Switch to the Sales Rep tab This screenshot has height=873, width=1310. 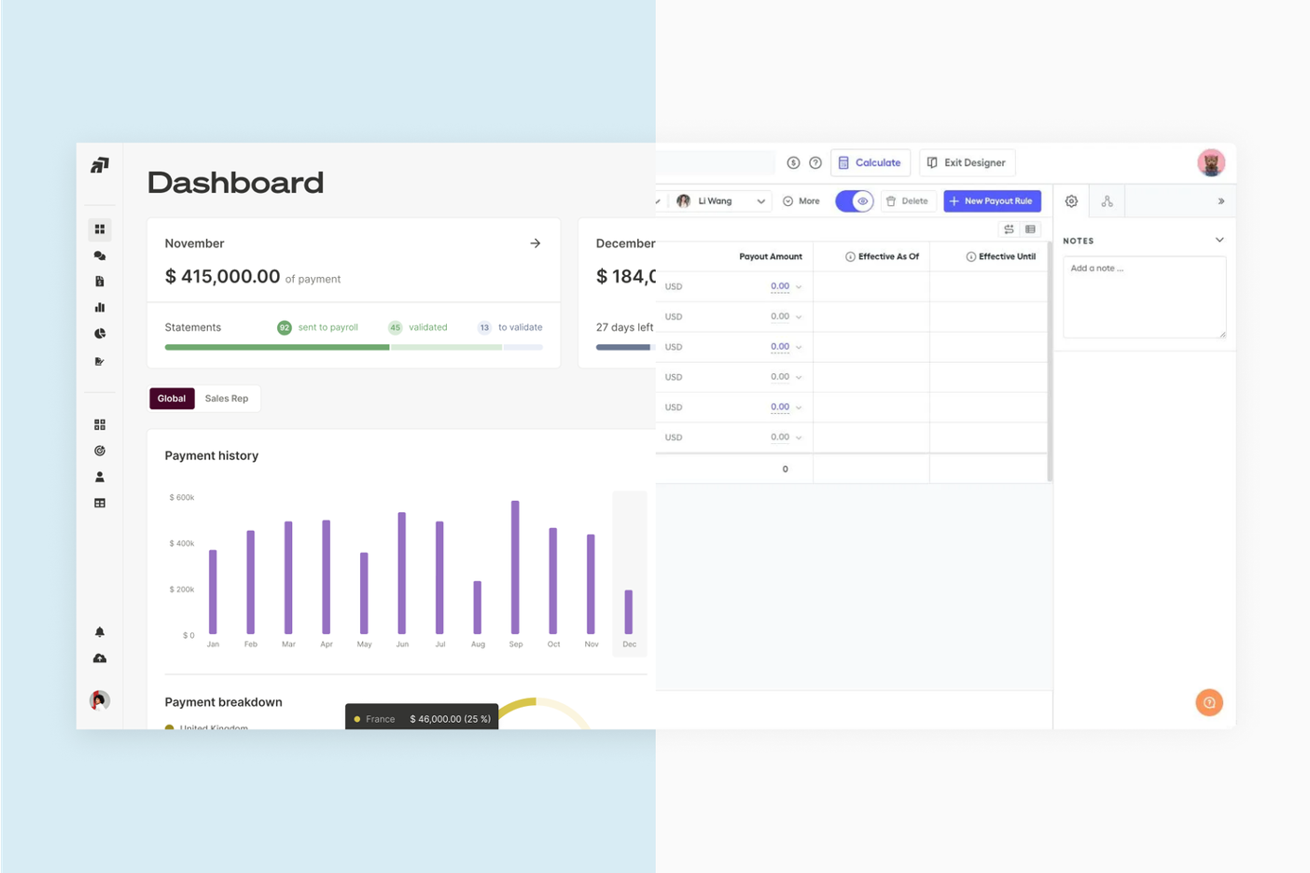coord(226,398)
